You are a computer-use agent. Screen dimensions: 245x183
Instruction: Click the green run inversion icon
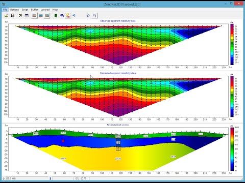56,16
